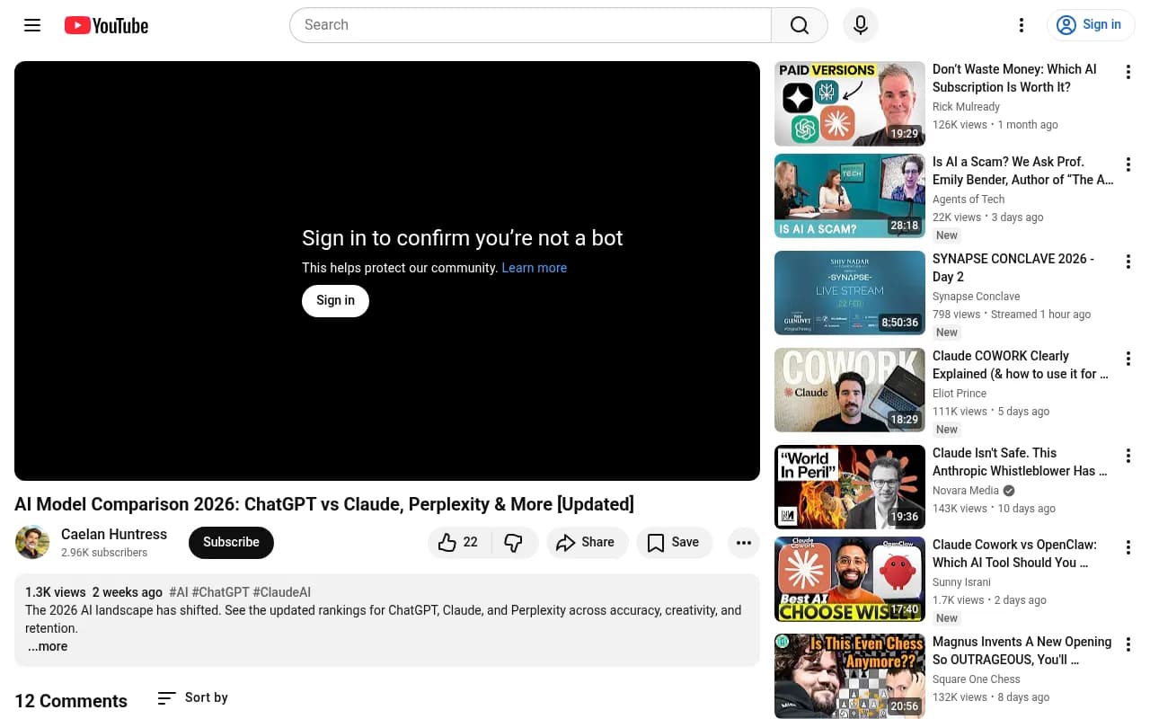Viewport: 1150px width, 719px height.
Task: Open the #ChatGPT hashtag link
Action: [222, 592]
